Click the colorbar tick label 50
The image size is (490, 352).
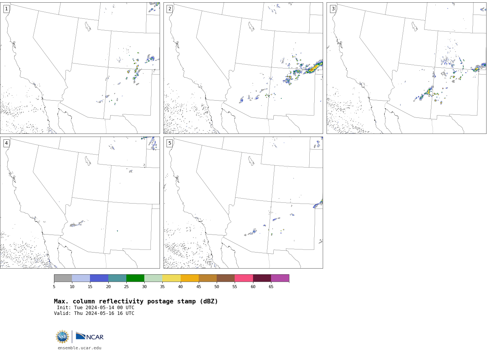click(x=217, y=287)
